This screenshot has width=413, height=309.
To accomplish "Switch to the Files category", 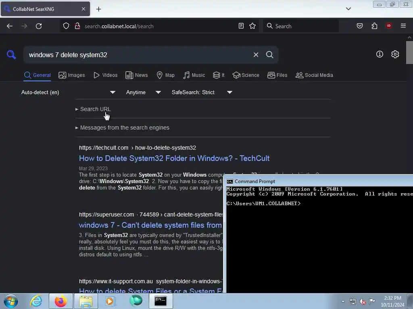I will click(x=277, y=75).
